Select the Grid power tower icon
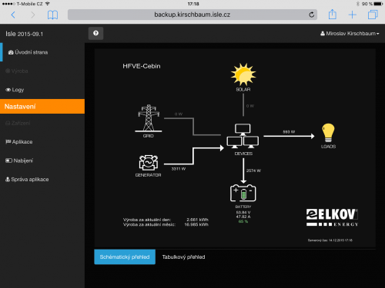This screenshot has width=385, height=288. click(149, 118)
